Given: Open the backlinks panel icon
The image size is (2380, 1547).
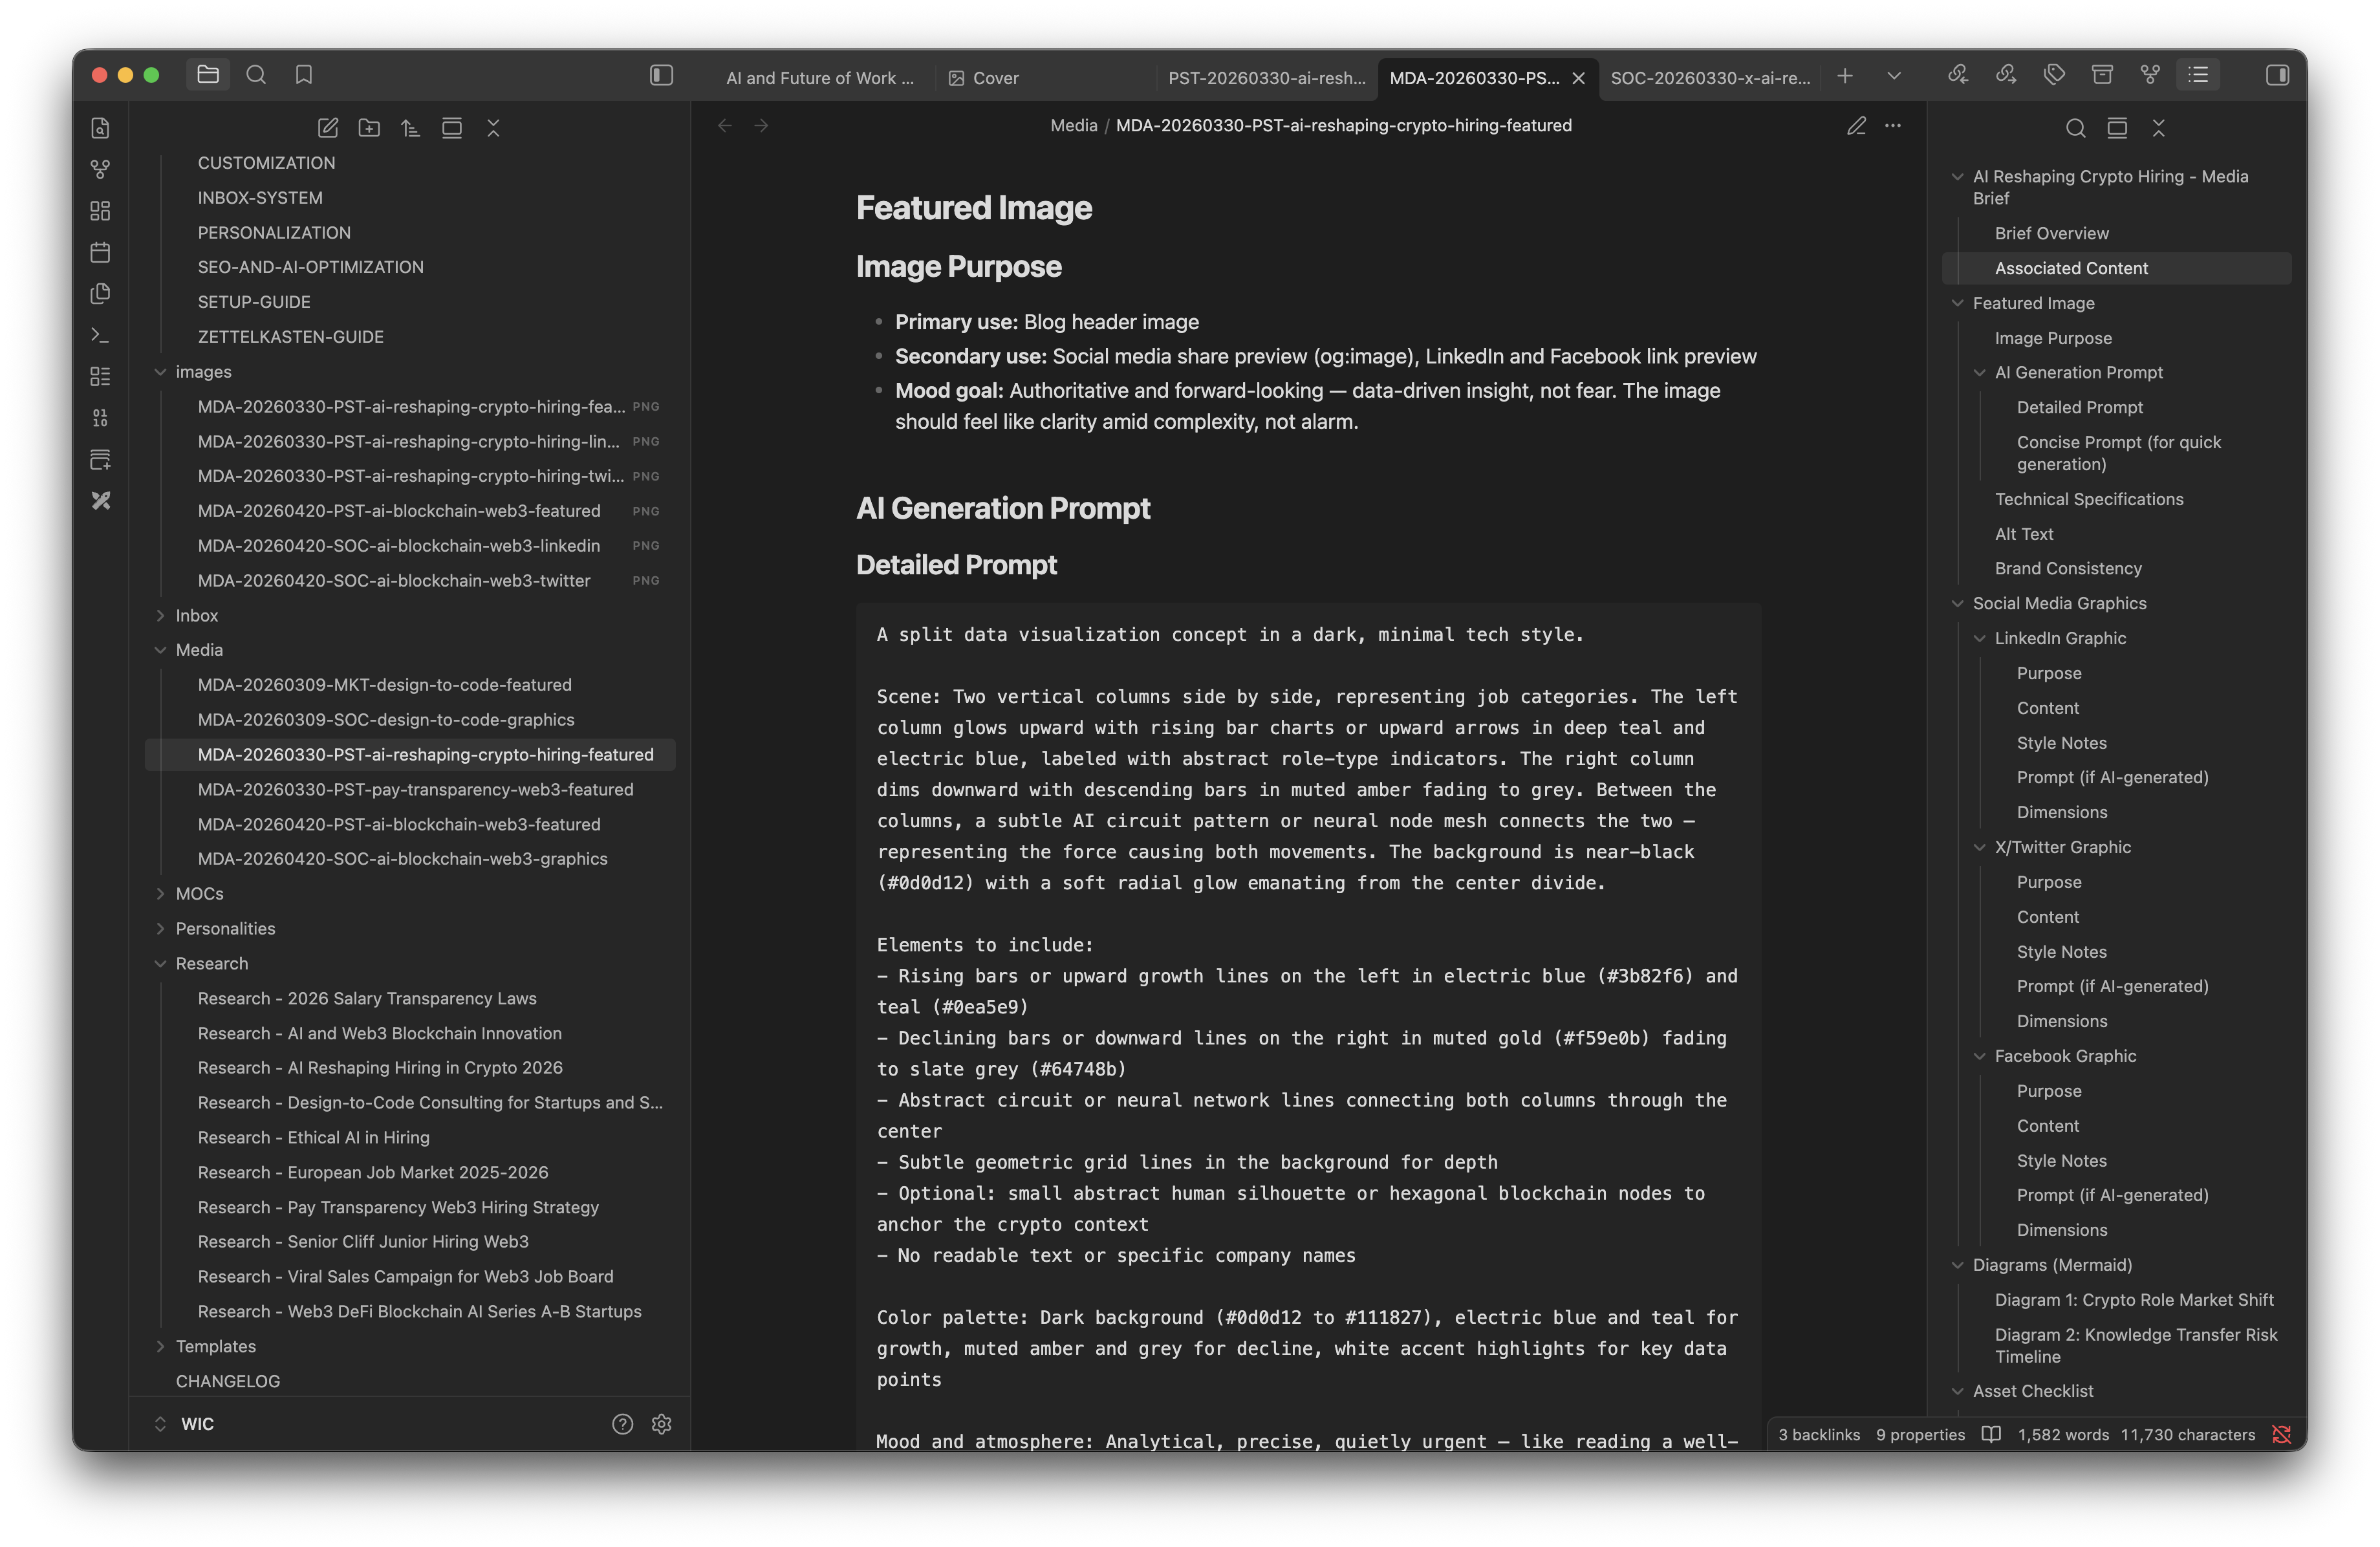Looking at the screenshot, I should tap(1958, 75).
